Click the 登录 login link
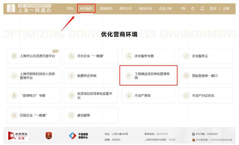 click(x=213, y=8)
